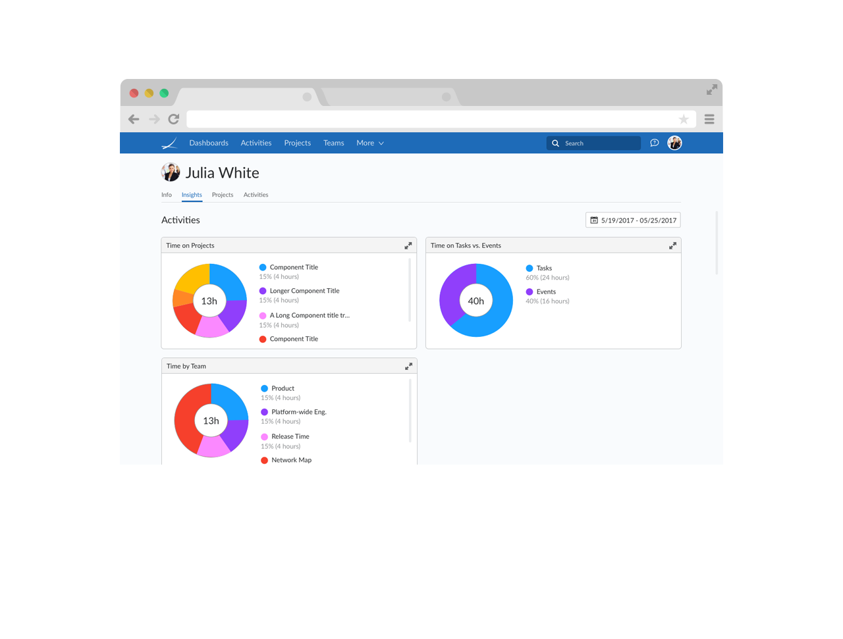Open the More dropdown menu
843x639 pixels.
click(370, 143)
